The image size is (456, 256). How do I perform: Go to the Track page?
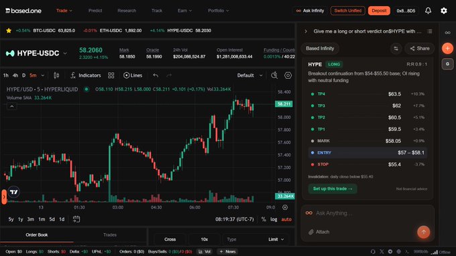(x=157, y=11)
